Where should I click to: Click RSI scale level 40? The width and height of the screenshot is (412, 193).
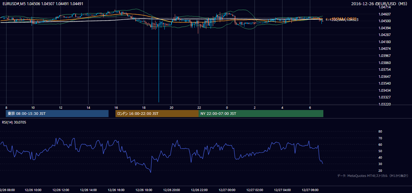click(380, 157)
